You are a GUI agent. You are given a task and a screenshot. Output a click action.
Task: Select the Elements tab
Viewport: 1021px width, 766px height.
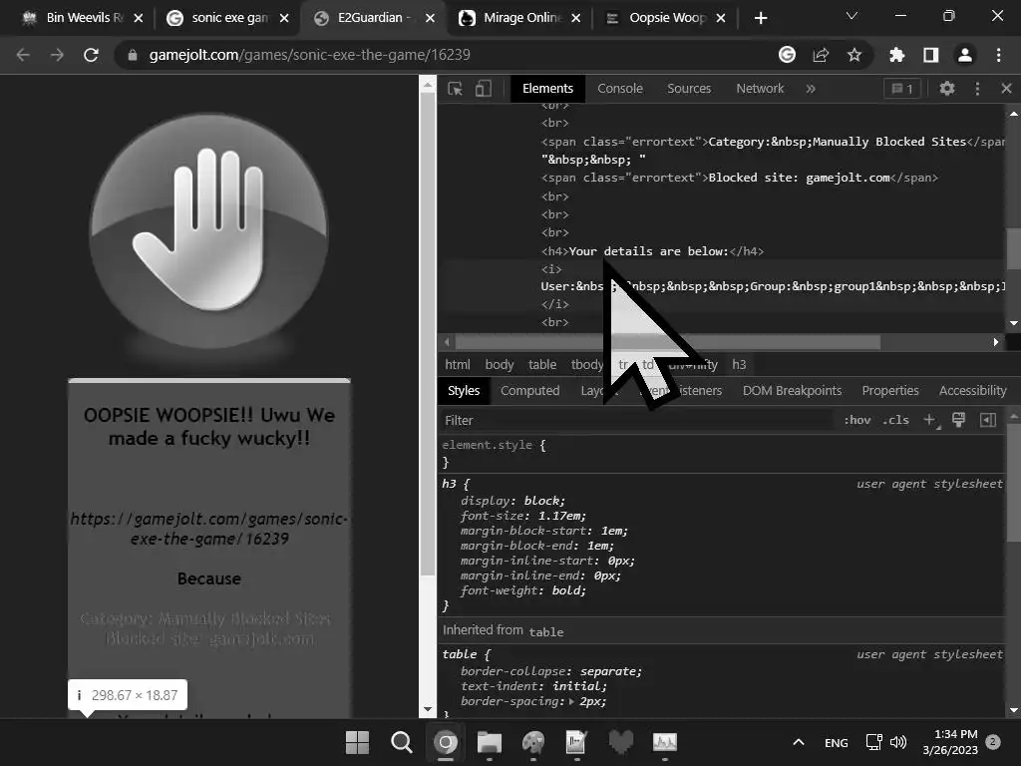547,89
